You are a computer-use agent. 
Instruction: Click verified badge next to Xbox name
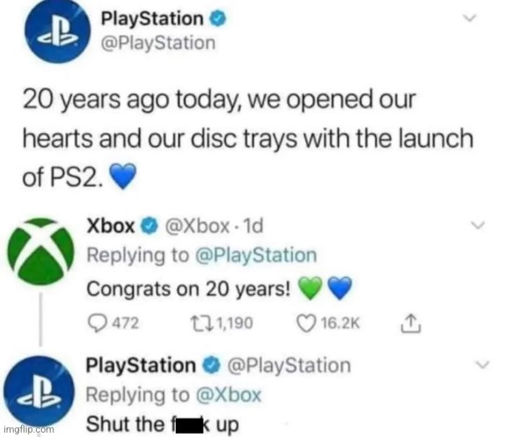(150, 225)
